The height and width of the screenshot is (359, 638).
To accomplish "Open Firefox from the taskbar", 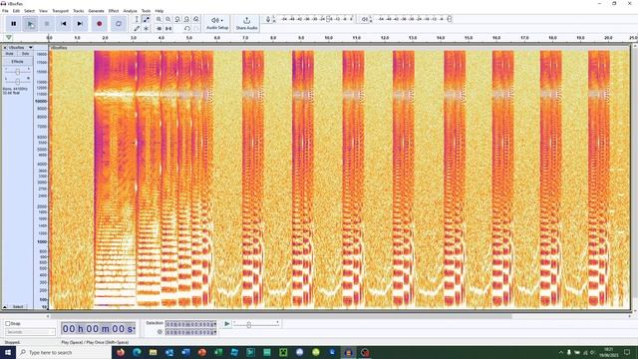I will tap(121, 352).
